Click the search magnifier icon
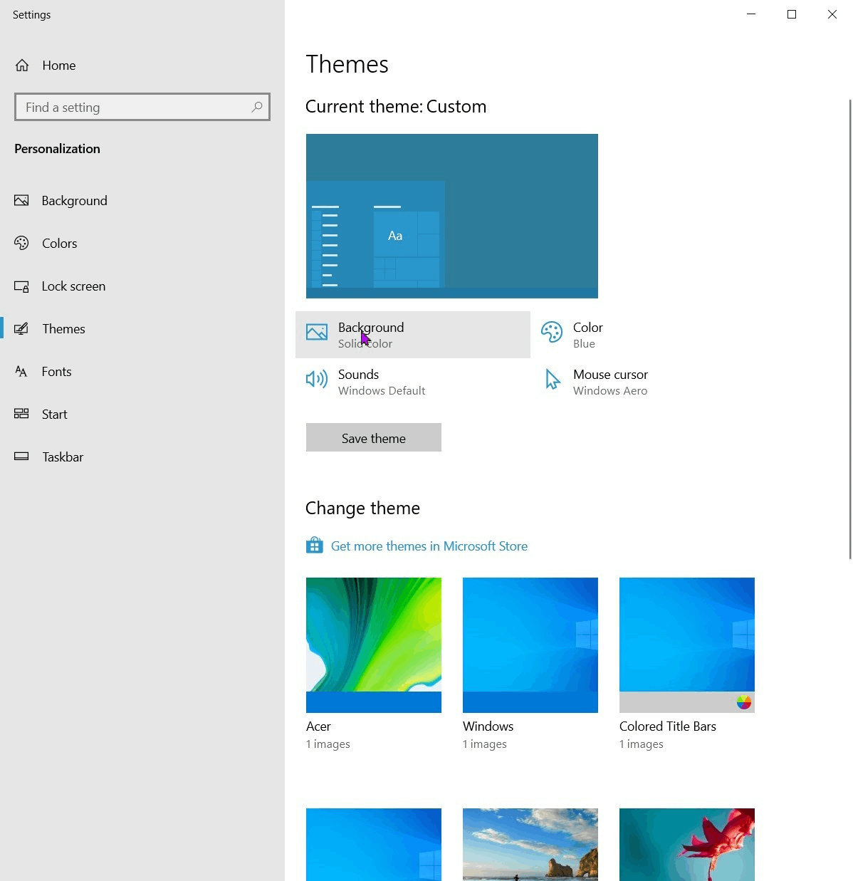Viewport: 853px width, 881px height. (257, 107)
